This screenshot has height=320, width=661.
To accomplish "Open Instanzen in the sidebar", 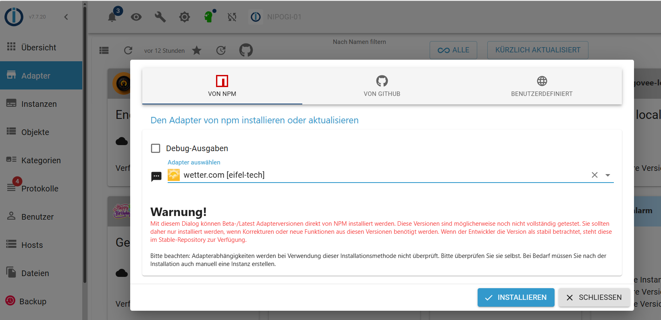I will (x=41, y=104).
